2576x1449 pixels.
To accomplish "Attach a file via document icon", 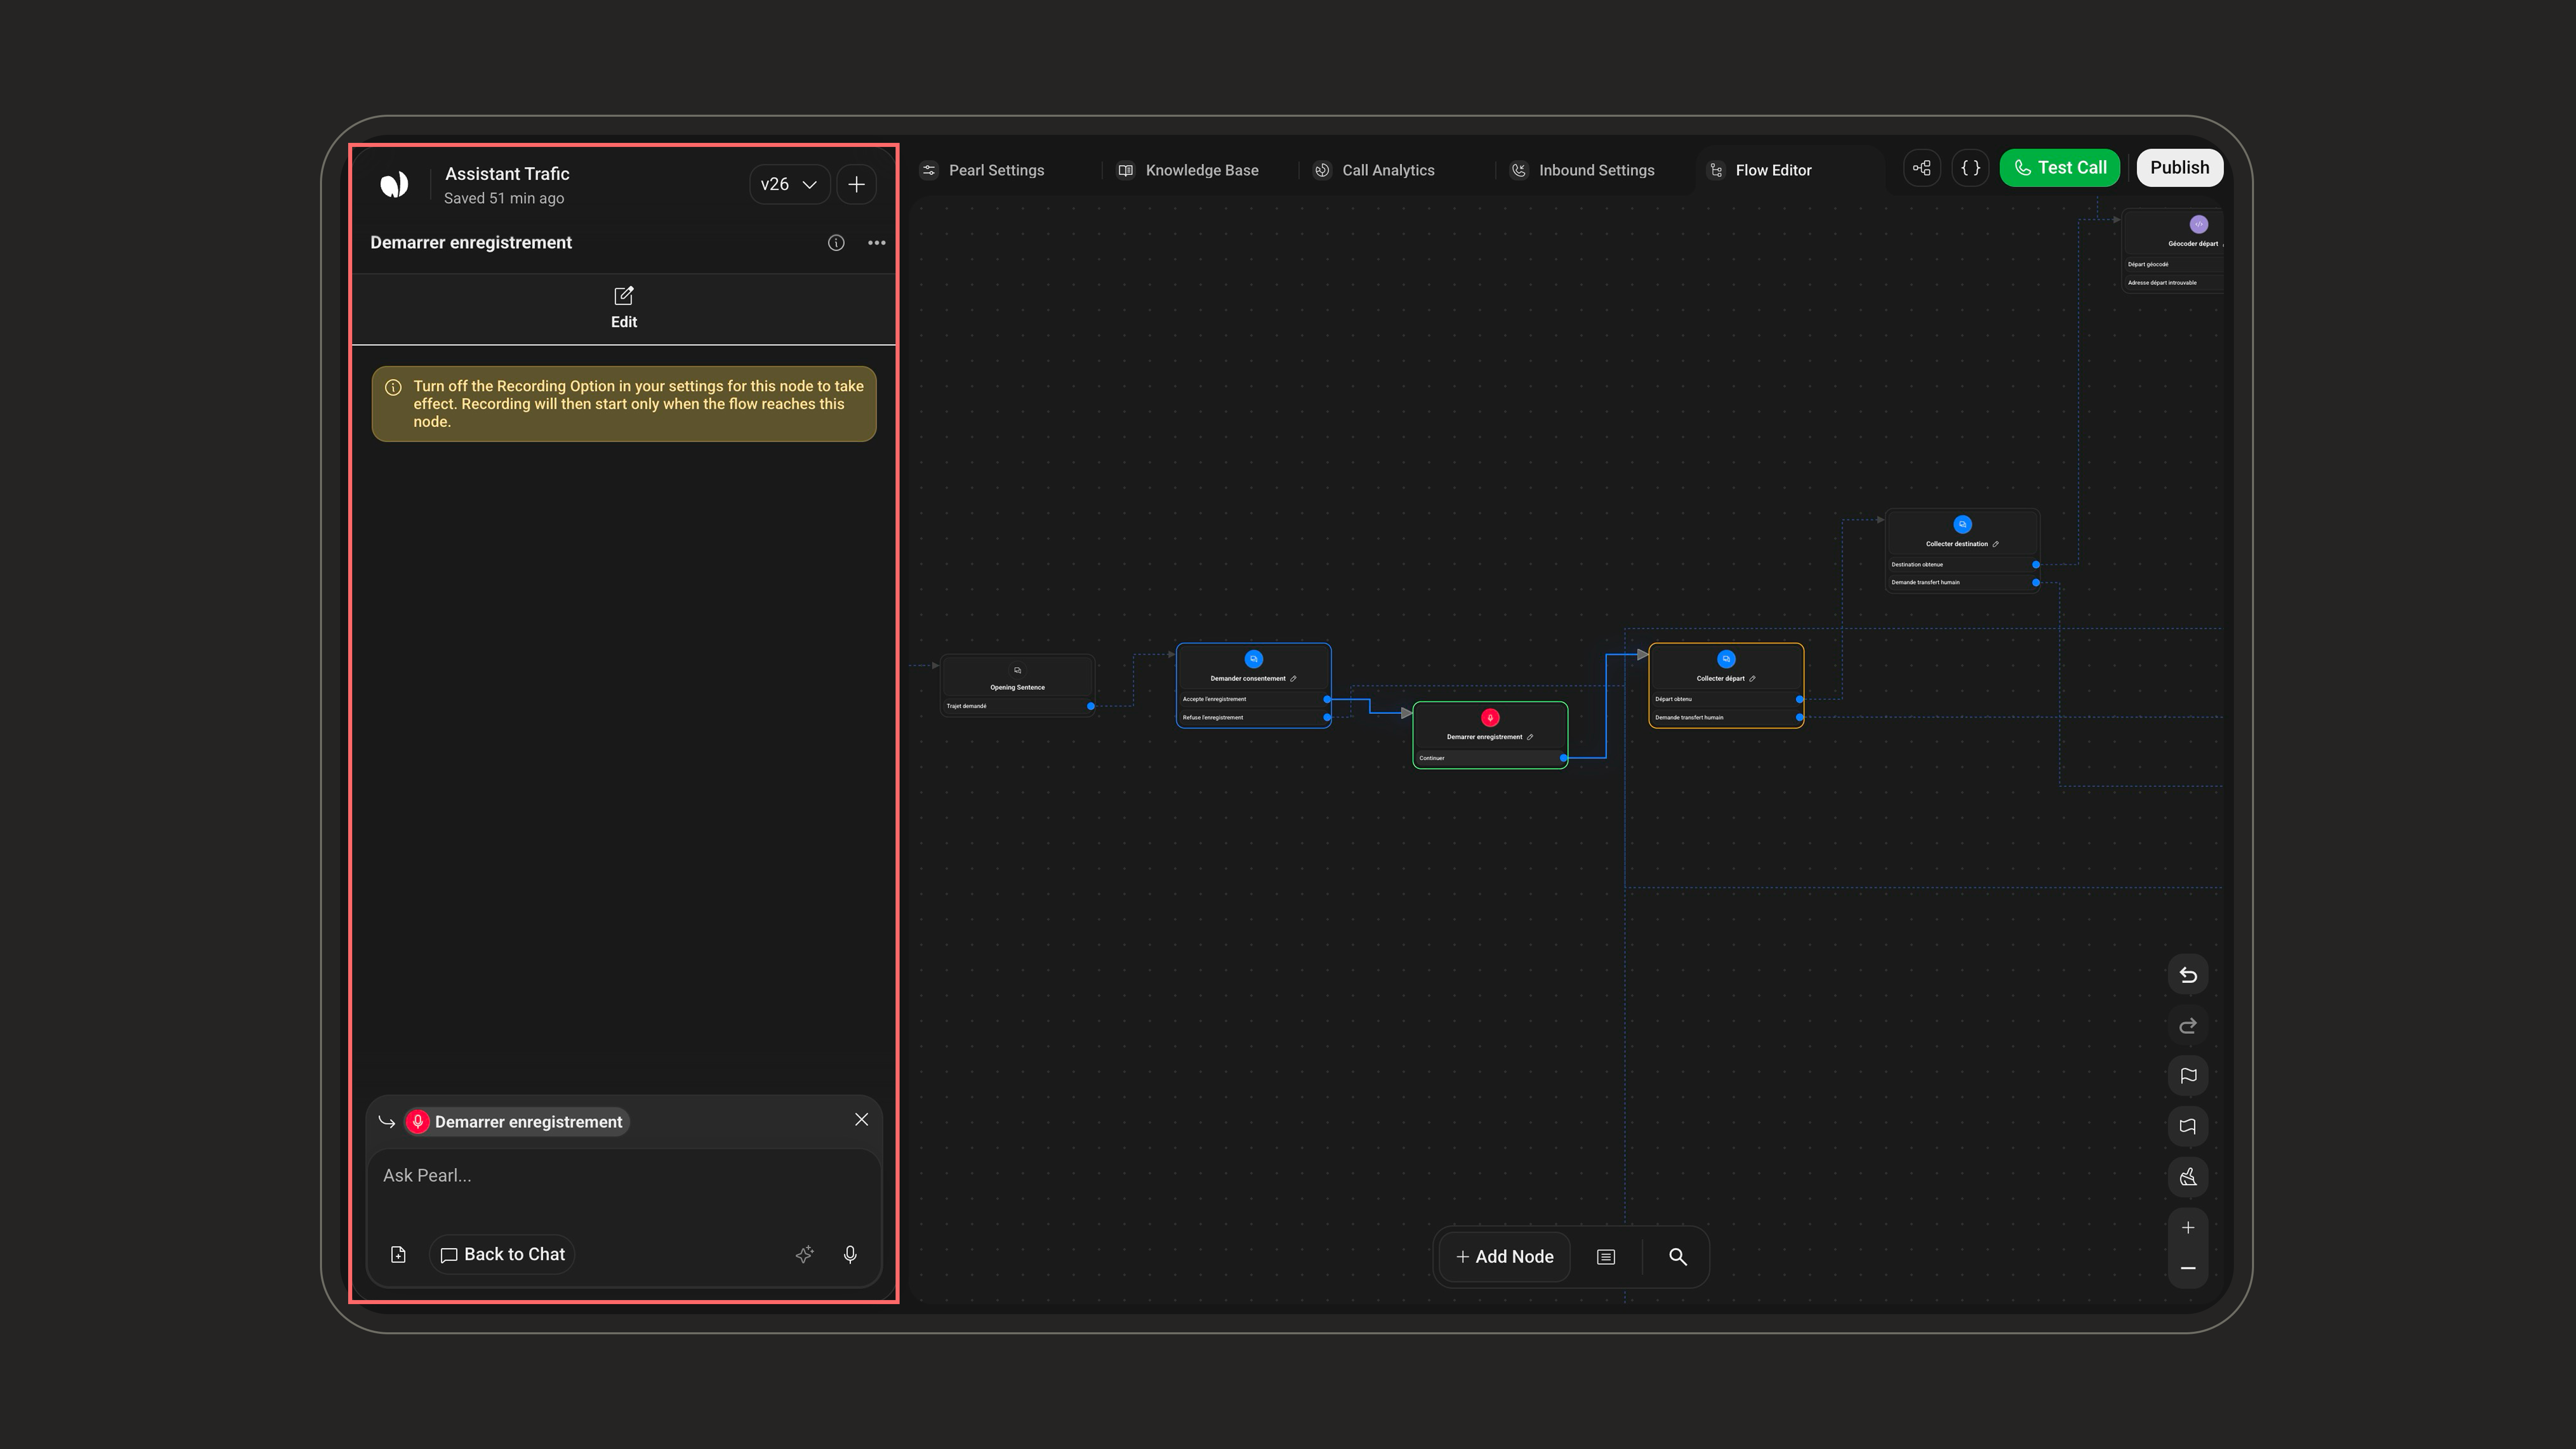I will [398, 1254].
